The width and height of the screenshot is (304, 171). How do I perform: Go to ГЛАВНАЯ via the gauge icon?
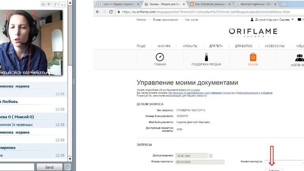[x=160, y=57]
